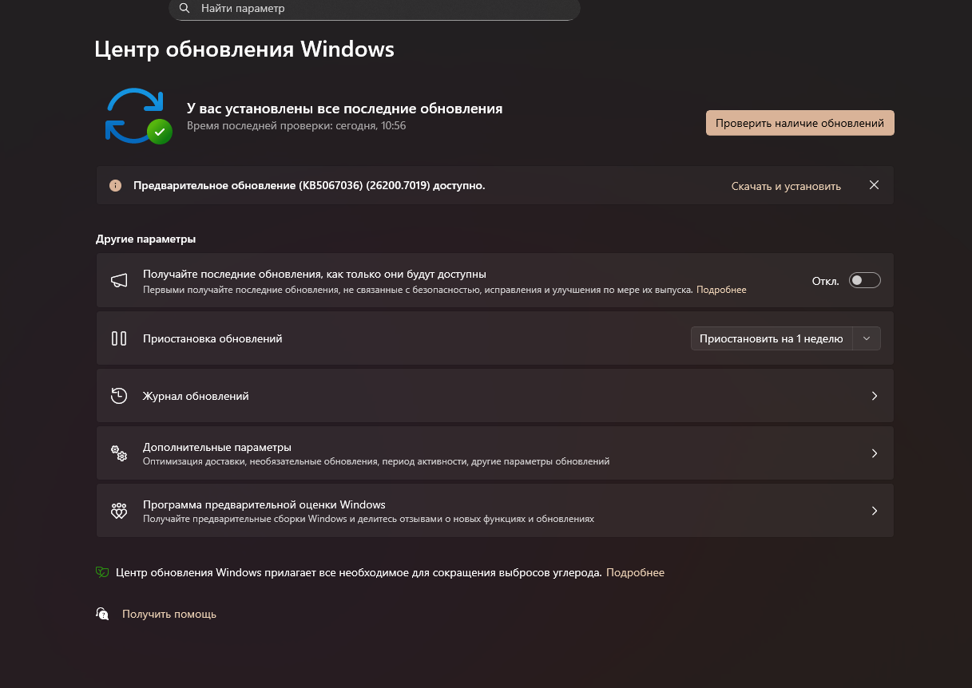Click Оптимизация доставки description text
The height and width of the screenshot is (688, 972).
(x=376, y=461)
